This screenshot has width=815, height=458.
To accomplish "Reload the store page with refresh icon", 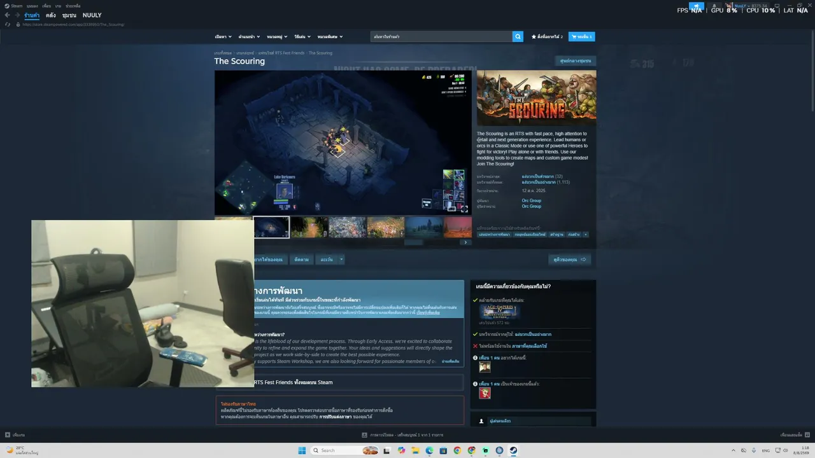I will coord(8,24).
